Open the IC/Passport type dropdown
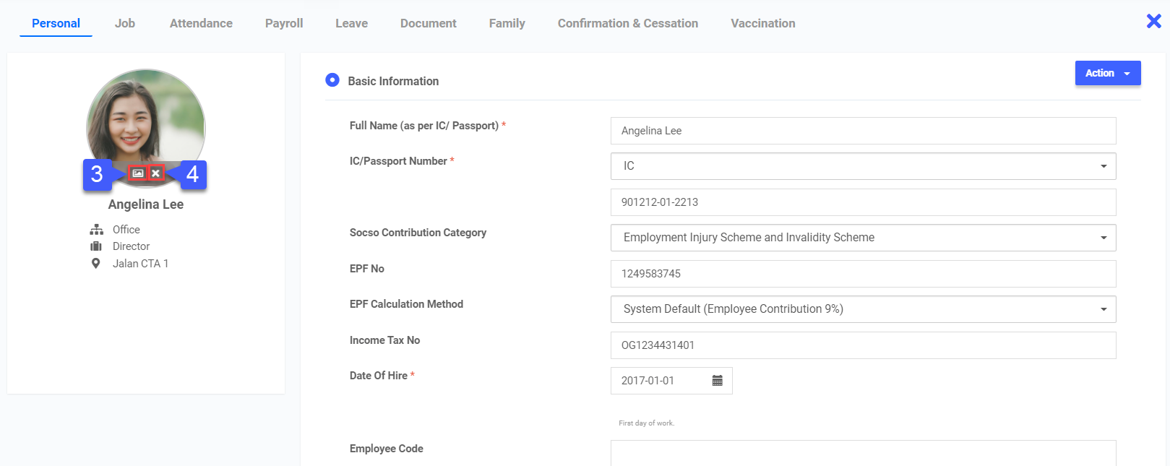This screenshot has height=466, width=1170. click(863, 166)
